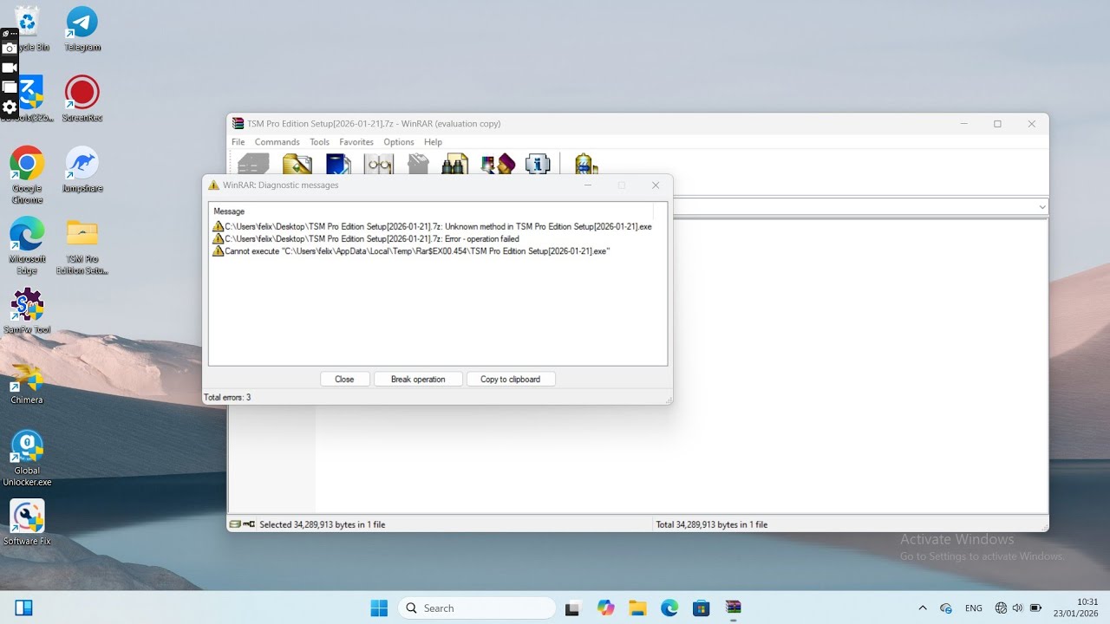Select the ScreenRec desktop shortcut
The width and height of the screenshot is (1110, 624).
click(x=82, y=99)
